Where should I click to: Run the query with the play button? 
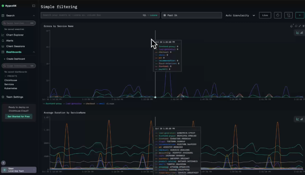[x=300, y=15]
